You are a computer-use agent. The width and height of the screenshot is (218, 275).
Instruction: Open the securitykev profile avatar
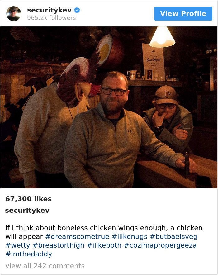tap(14, 14)
